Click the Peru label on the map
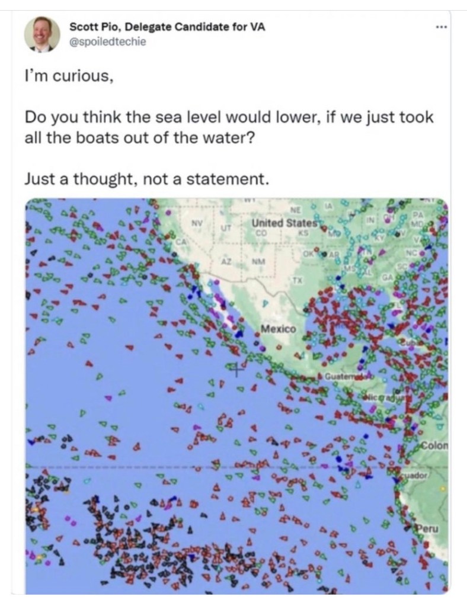Viewport: 467px width, 606px height. point(428,527)
